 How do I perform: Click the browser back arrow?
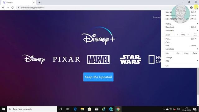click(x=3, y=7)
